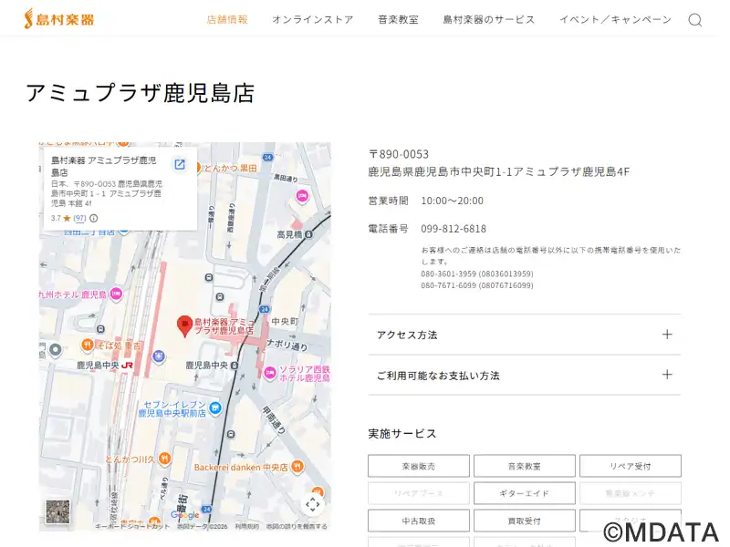Open the オンラインストア menu item
This screenshot has width=730, height=547.
312,19
